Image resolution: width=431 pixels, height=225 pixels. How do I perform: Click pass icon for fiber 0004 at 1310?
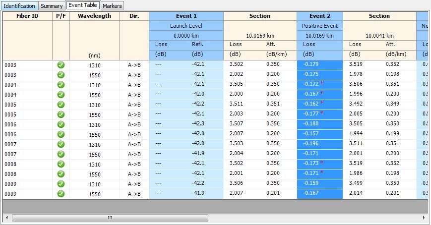[x=61, y=85]
